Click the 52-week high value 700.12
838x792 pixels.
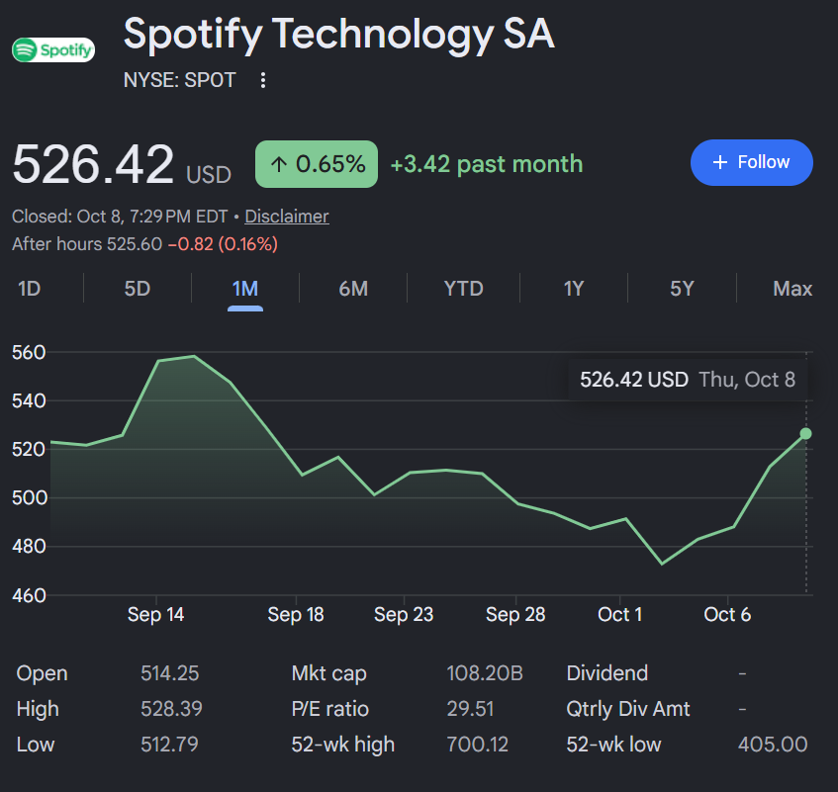[x=477, y=745]
